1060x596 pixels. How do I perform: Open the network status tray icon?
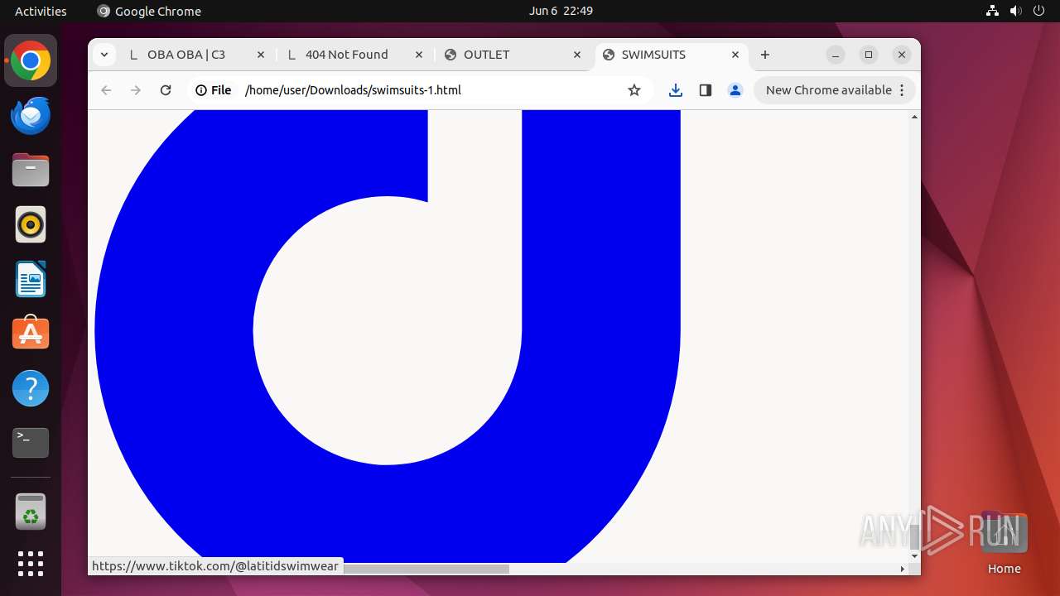pos(992,11)
